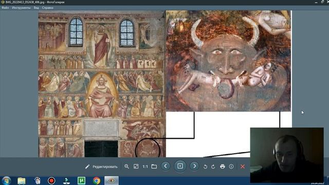Screen dimensions: 329x185
Task: Go to the next image
Action: click(x=194, y=166)
